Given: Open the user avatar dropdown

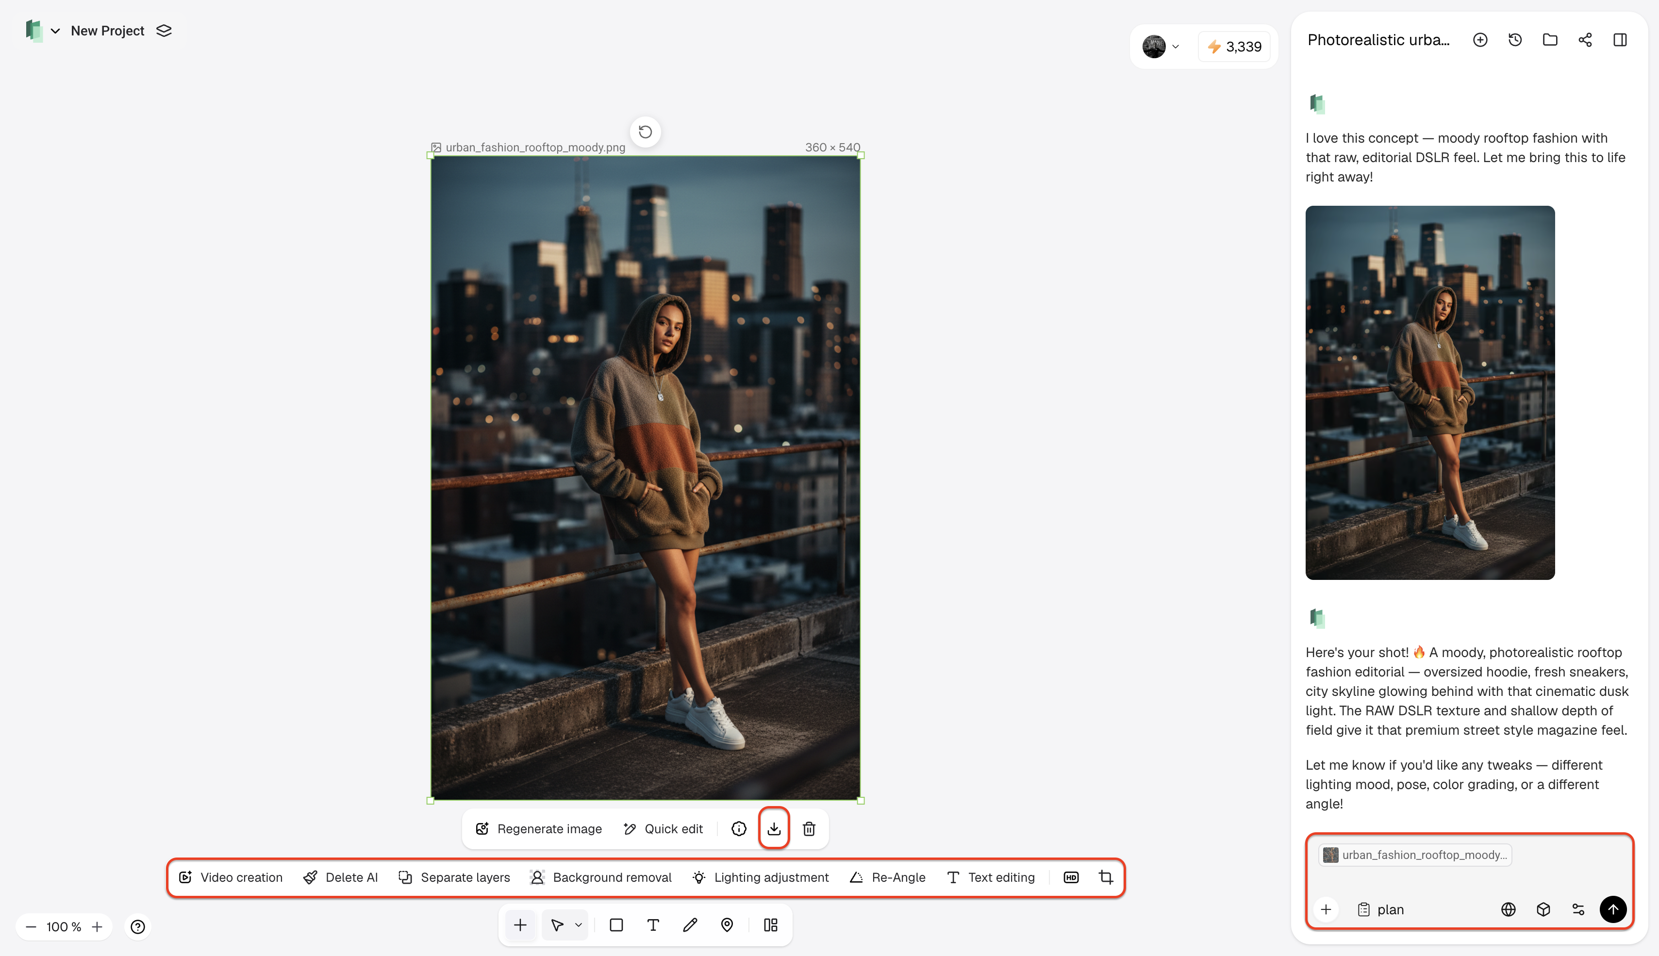Looking at the screenshot, I should pos(1161,47).
